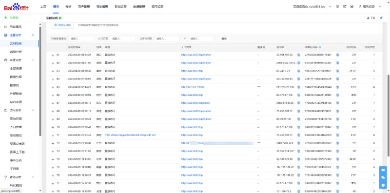Screen dimensions: 390x193
Task: Click the blue icon beside IP 217.233.79.236
Action: point(299,87)
